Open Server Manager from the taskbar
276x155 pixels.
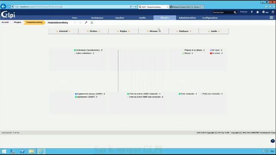point(13,151)
